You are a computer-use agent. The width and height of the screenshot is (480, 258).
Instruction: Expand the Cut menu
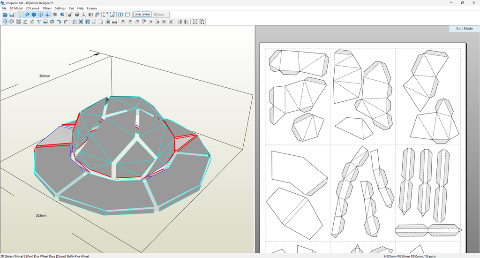pyautogui.click(x=71, y=8)
